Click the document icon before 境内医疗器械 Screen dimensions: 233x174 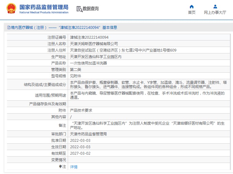coord(9,28)
